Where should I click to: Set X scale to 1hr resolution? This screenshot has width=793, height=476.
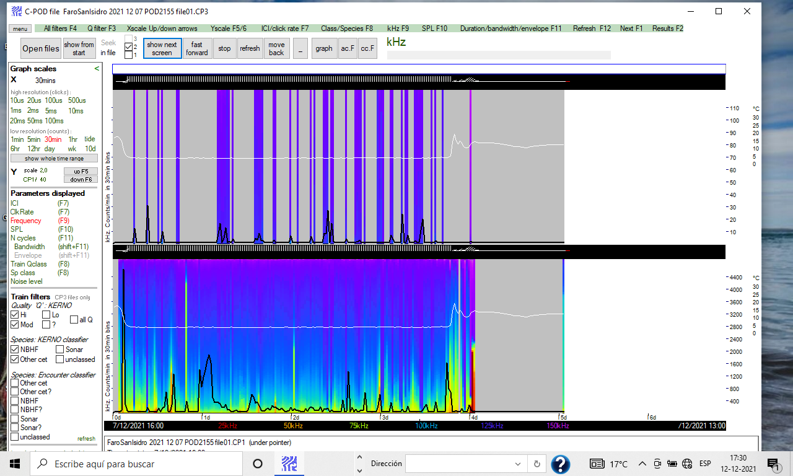pos(73,139)
